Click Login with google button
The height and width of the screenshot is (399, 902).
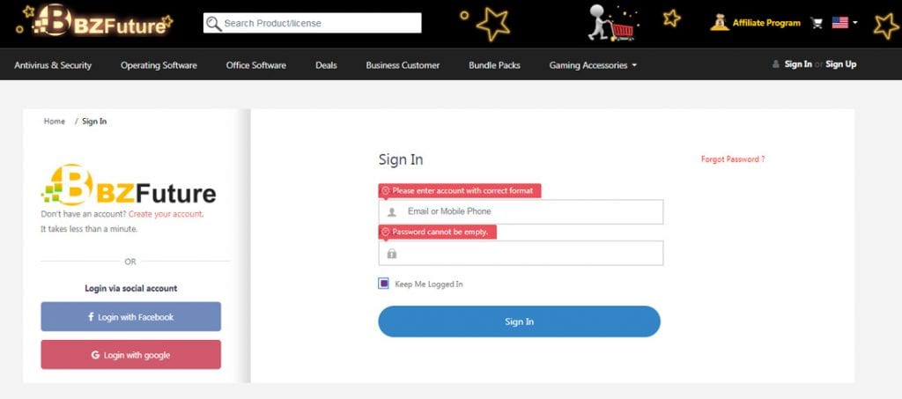point(130,355)
